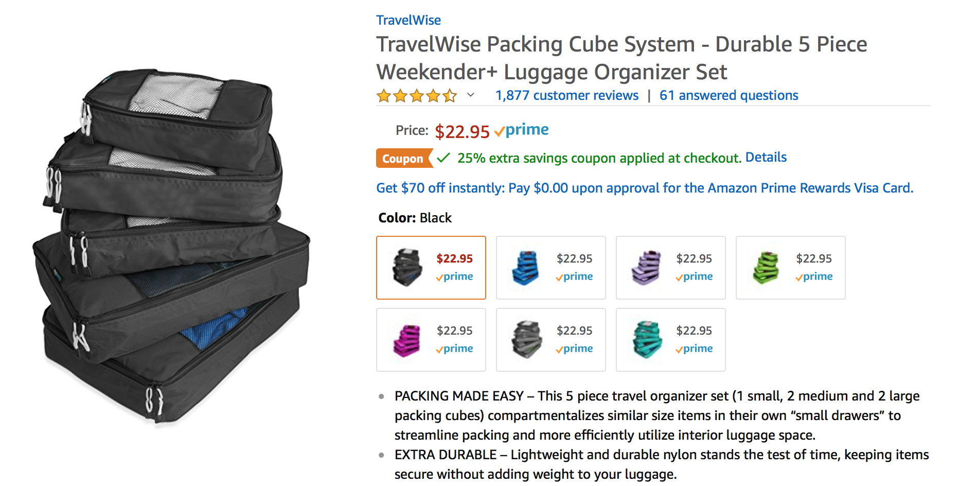Click the star rating icons

click(417, 96)
